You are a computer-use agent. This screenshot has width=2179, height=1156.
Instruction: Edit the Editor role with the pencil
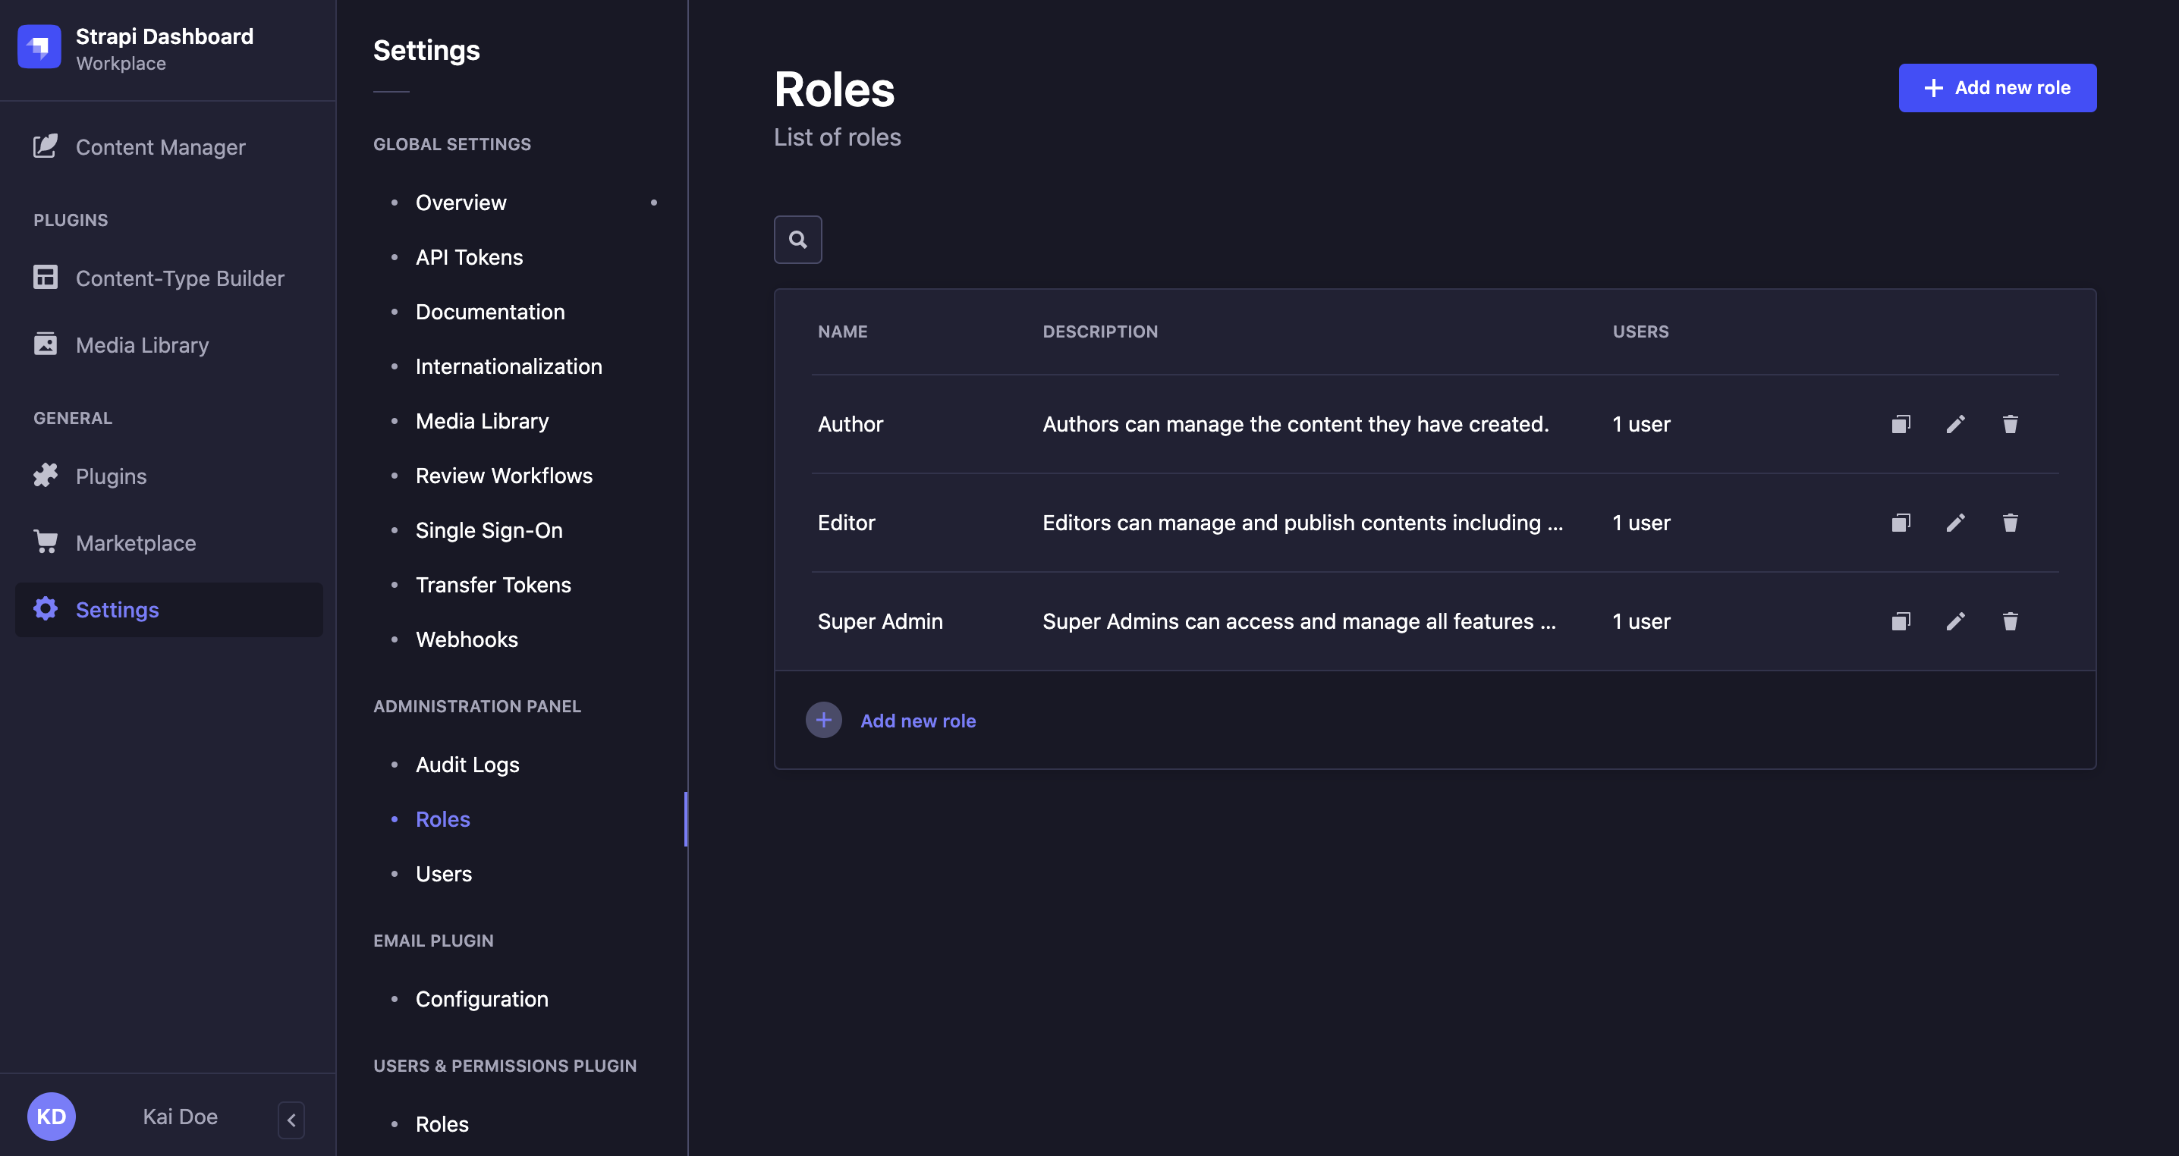pos(1955,523)
